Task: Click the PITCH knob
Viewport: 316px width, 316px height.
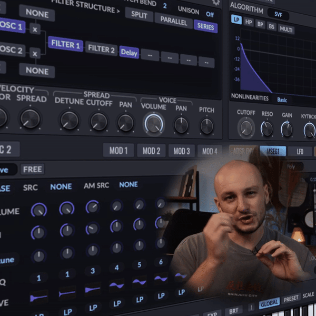Action: tap(207, 126)
